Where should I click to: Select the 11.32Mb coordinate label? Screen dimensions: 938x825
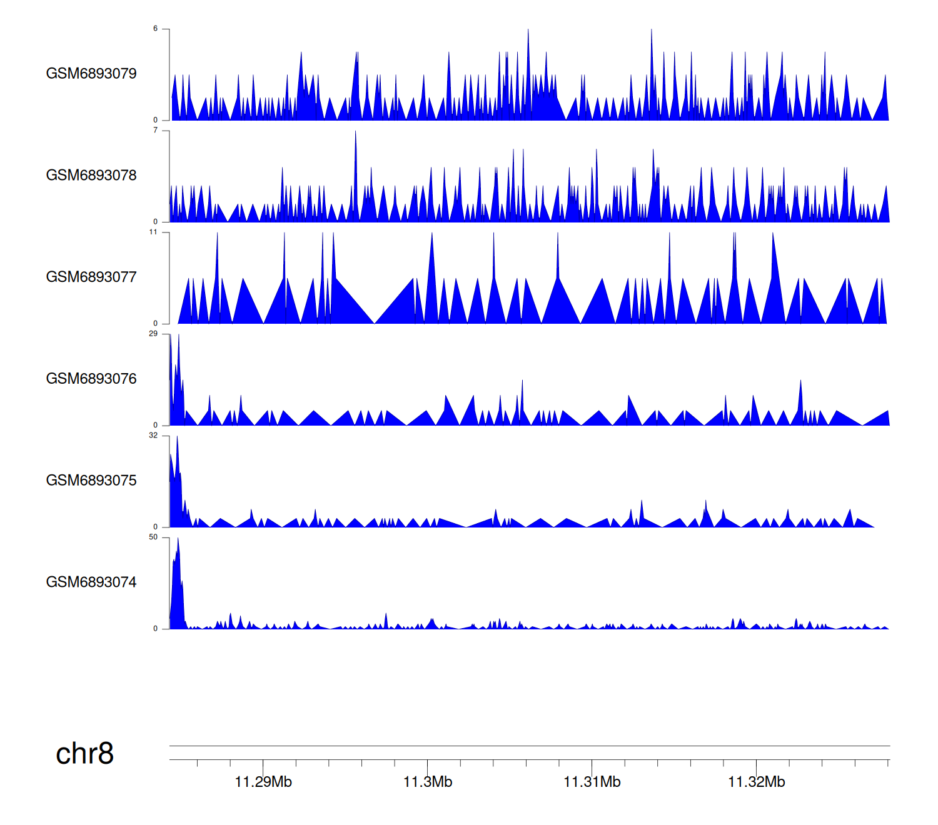[757, 782]
